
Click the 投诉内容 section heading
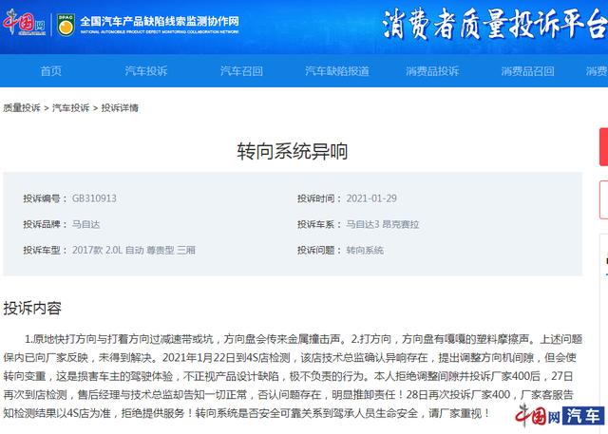32,309
